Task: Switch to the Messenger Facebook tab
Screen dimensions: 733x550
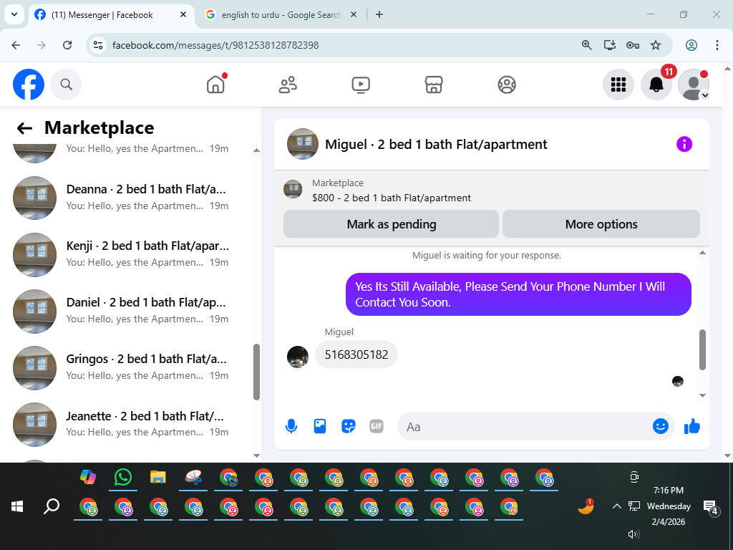Action: point(111,15)
